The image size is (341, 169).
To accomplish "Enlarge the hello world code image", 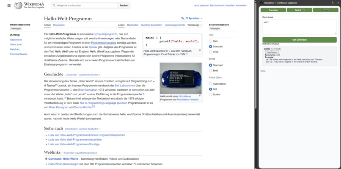I will click(x=200, y=50).
